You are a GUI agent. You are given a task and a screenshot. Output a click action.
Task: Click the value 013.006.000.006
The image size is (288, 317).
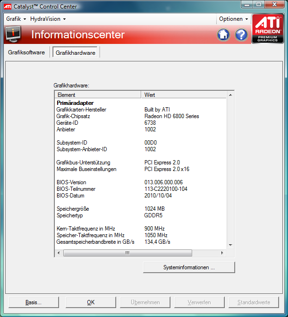click(x=163, y=182)
